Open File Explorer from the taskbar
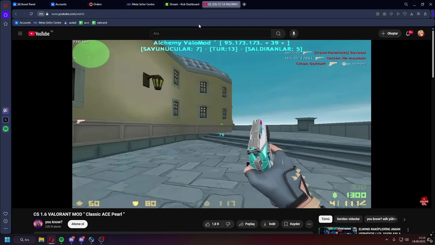Viewport: 435px width, 245px height. [41, 240]
